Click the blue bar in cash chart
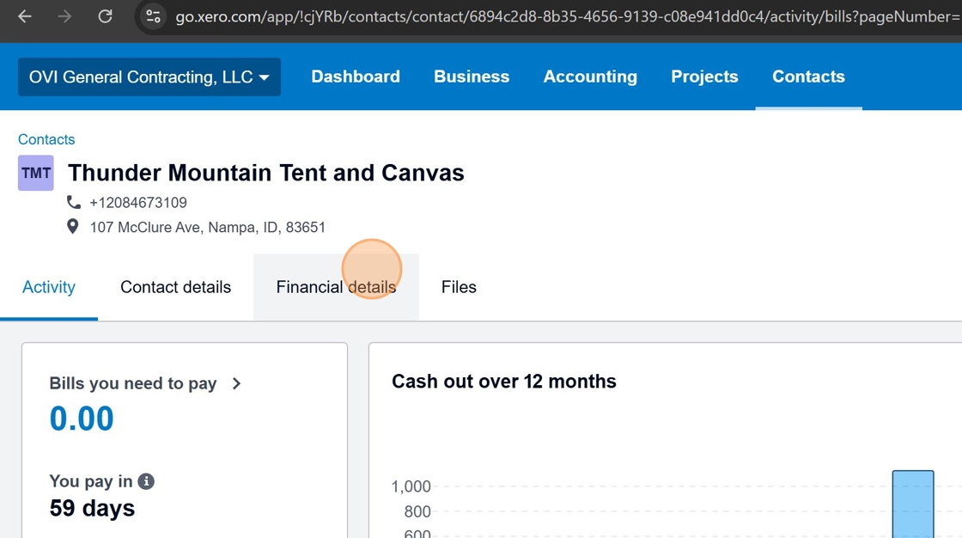 [x=912, y=504]
